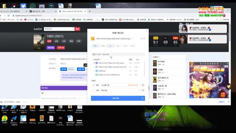Toggle the nfo file type filter
The image size is (236, 133).
pos(118,46)
